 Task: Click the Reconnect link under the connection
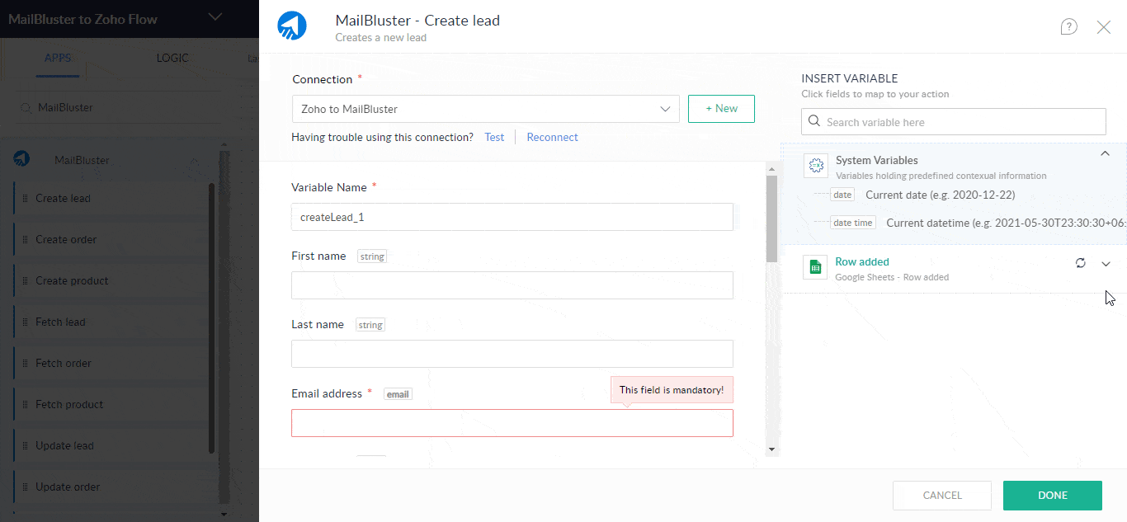552,137
